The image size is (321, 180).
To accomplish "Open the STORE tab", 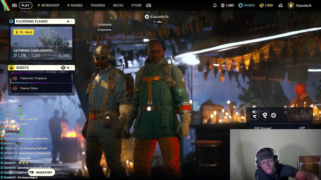I will tap(136, 5).
